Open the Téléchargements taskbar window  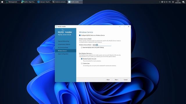tap(12, 2)
